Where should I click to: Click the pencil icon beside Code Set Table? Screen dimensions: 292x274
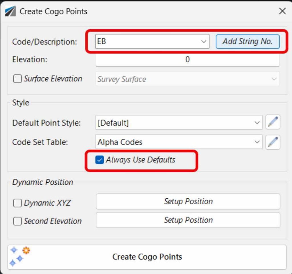pyautogui.click(x=273, y=142)
